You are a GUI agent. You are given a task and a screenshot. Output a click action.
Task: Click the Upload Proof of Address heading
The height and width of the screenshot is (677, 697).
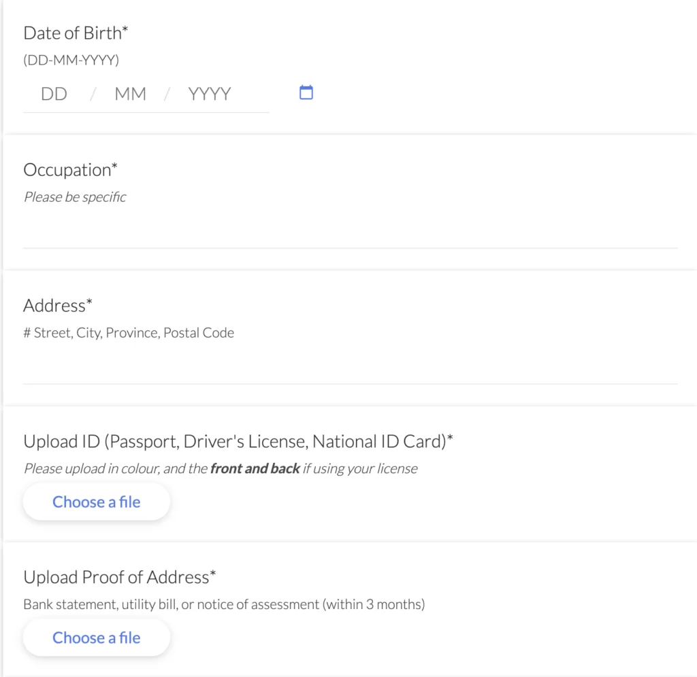pyautogui.click(x=120, y=576)
